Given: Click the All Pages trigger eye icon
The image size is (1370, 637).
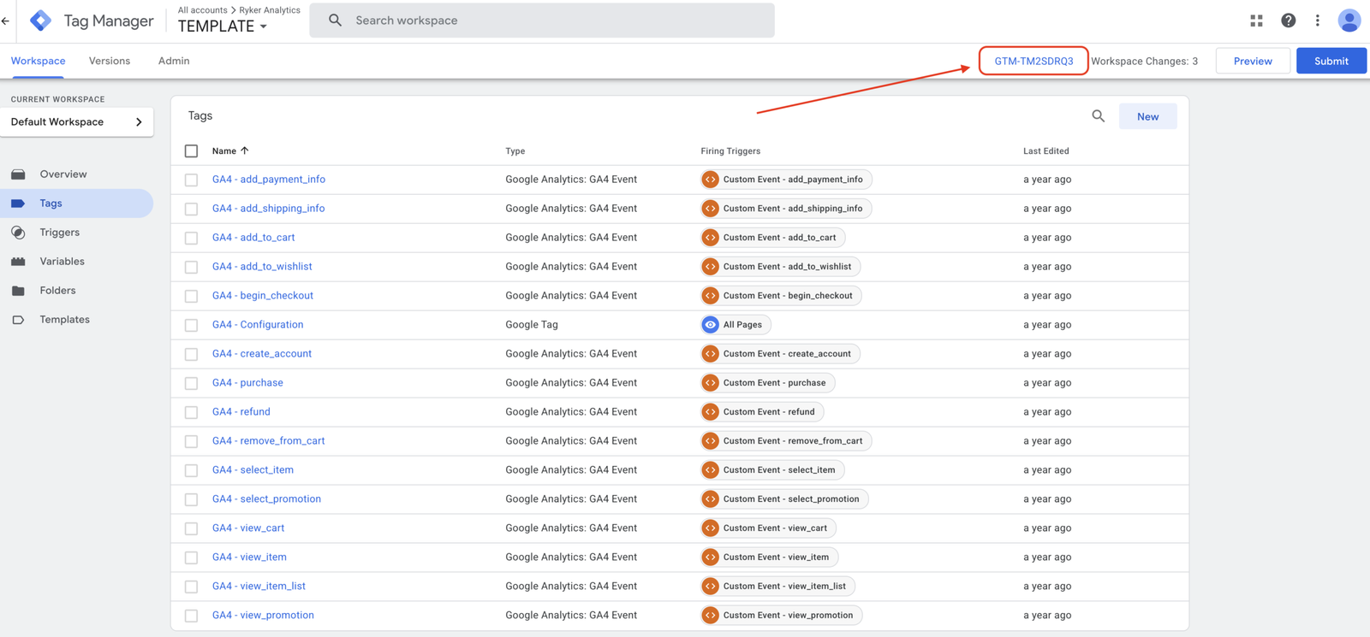Looking at the screenshot, I should pyautogui.click(x=711, y=325).
